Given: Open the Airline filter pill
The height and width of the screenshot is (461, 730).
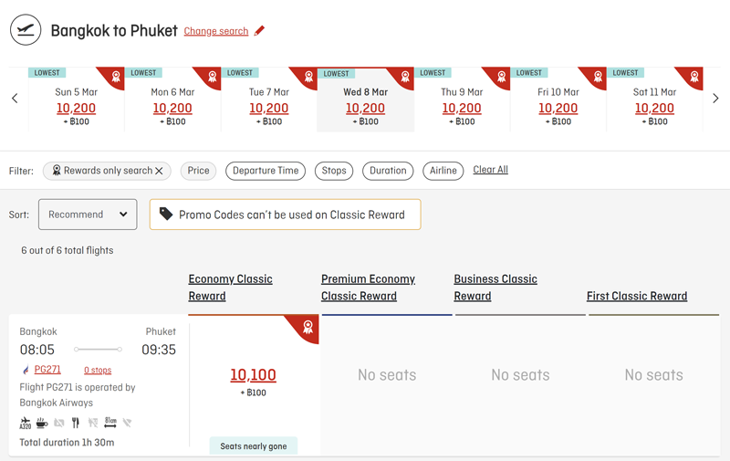Looking at the screenshot, I should point(443,171).
